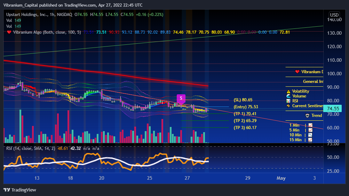
Task: Click the heart icon in the Vibranium dashboard panel
Action: coord(297,72)
